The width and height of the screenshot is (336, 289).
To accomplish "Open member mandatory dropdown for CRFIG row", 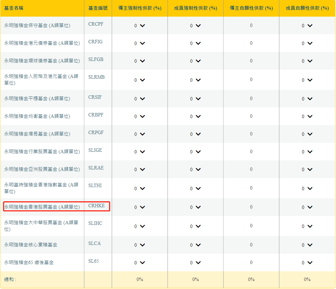I will pyautogui.click(x=195, y=43).
